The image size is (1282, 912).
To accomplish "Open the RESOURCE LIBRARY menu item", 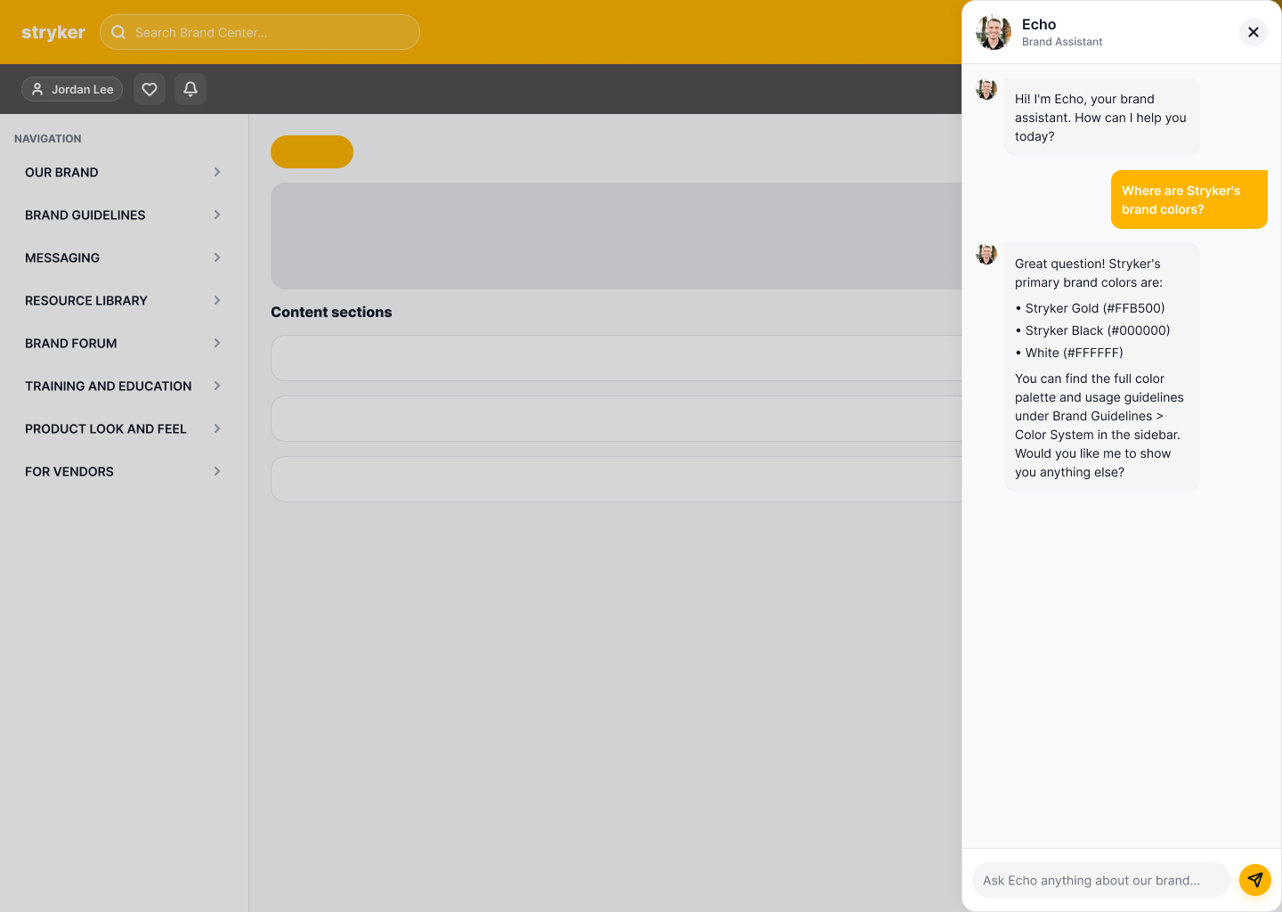I will point(124,300).
